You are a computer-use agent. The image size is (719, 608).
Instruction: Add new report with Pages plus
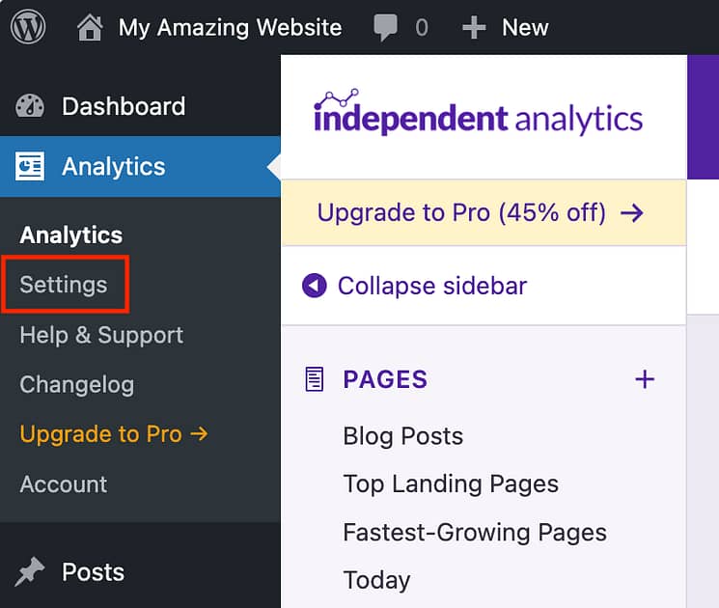(x=645, y=379)
